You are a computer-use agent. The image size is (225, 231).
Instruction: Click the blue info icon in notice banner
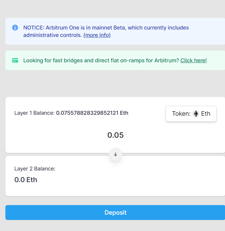point(15,27)
